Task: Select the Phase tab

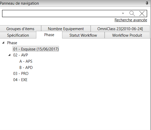Action: point(49,35)
